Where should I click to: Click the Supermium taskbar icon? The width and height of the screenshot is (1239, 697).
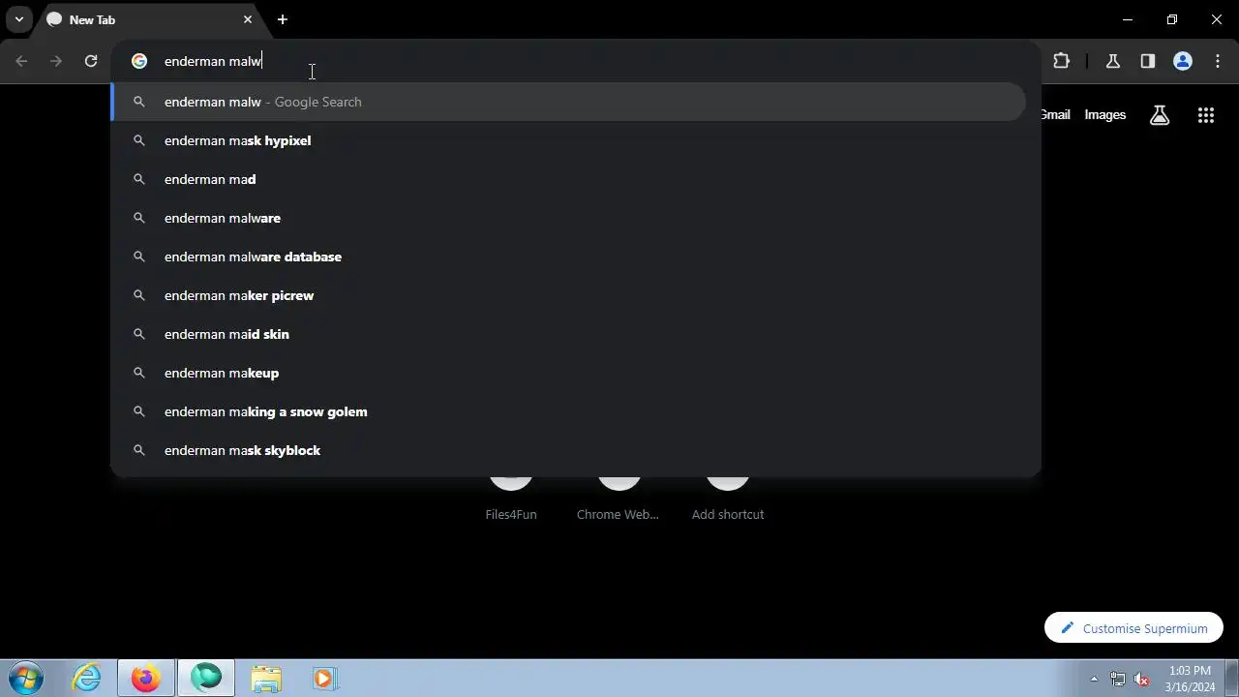point(205,679)
